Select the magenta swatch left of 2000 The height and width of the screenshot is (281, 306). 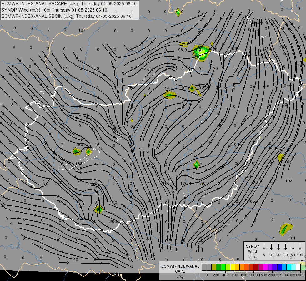(x=265, y=267)
